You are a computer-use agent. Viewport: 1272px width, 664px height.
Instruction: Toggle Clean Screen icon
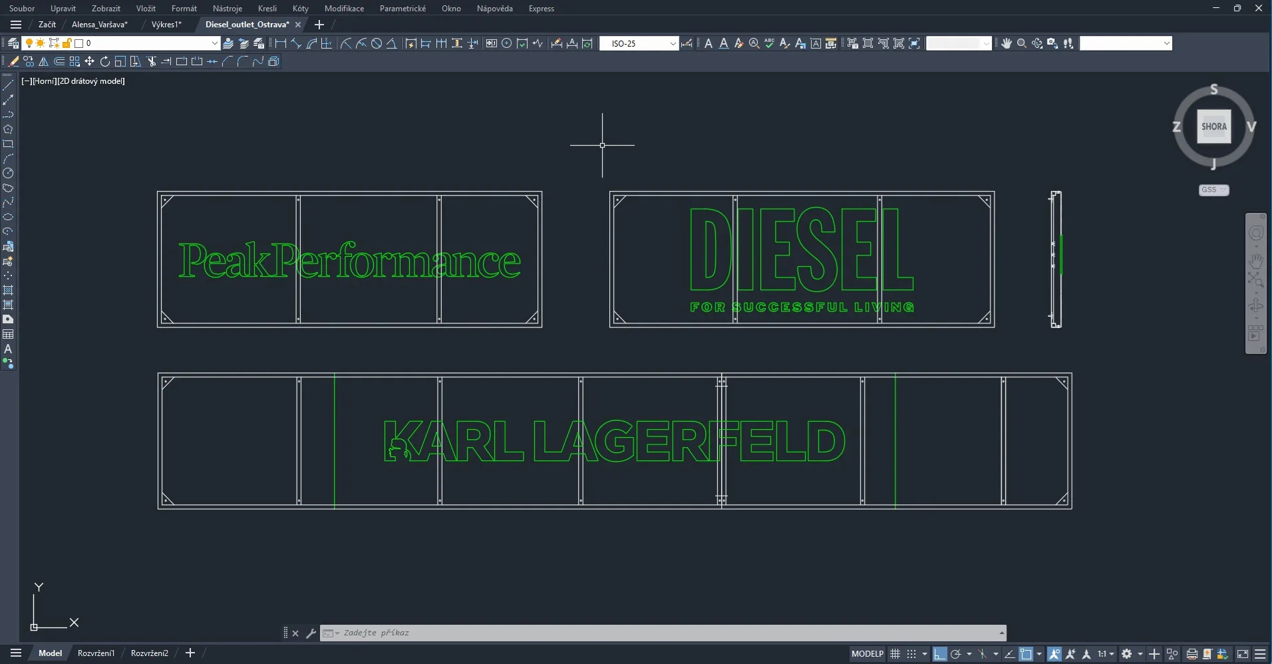[x=1242, y=654]
